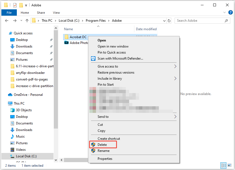Switch to Large icons view
The height and width of the screenshot is (170, 235).
(229, 165)
